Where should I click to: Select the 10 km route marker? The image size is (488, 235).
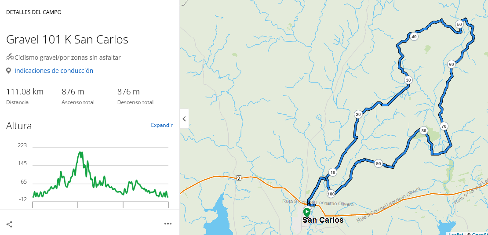(333, 173)
